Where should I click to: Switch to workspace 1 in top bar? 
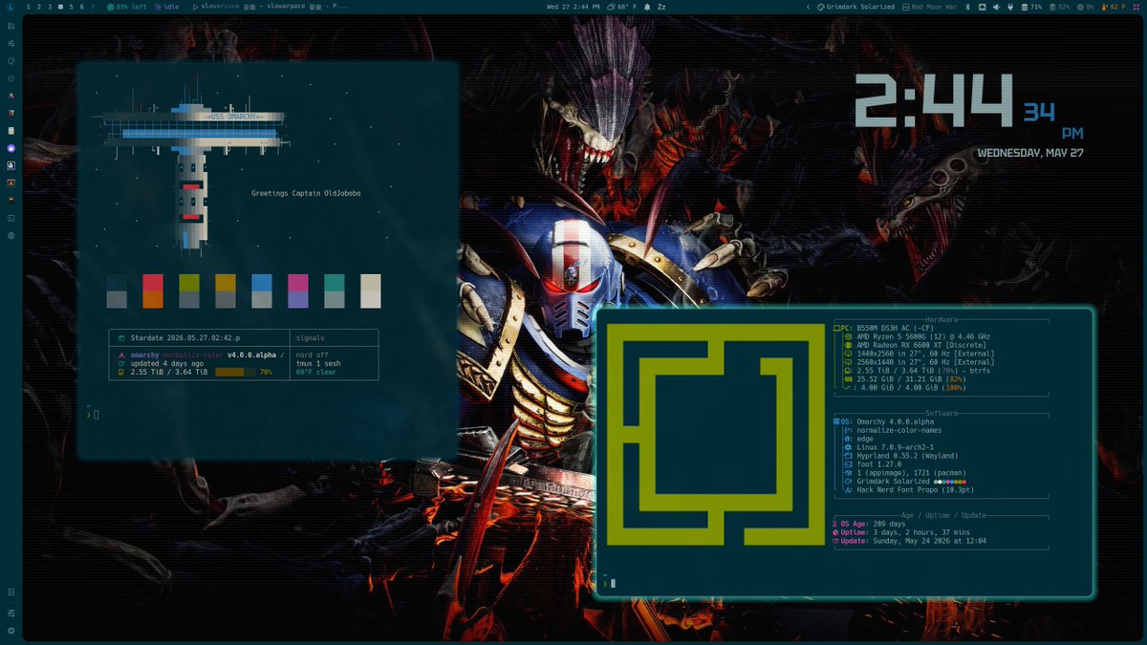pyautogui.click(x=28, y=7)
